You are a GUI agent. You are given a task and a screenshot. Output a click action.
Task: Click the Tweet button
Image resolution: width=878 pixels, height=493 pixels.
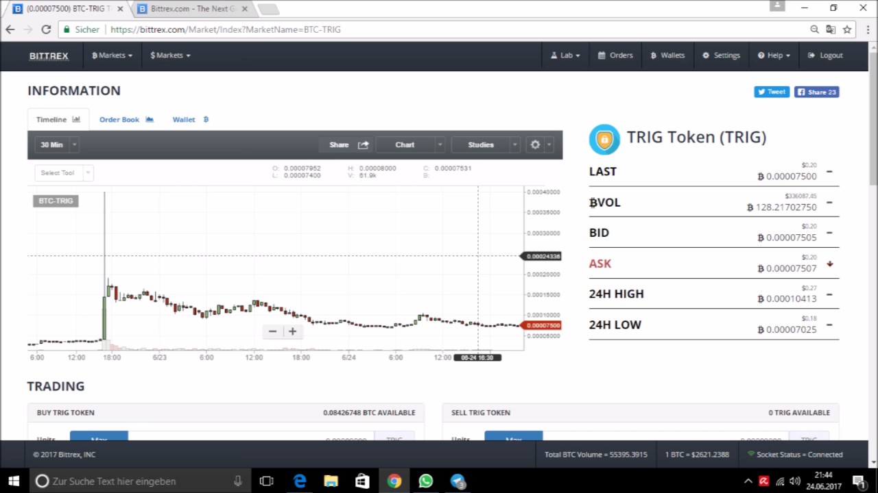tap(772, 92)
